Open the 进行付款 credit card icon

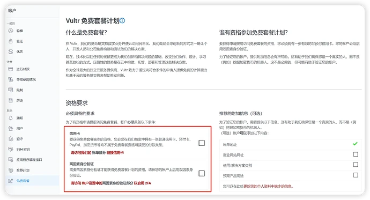11,69
